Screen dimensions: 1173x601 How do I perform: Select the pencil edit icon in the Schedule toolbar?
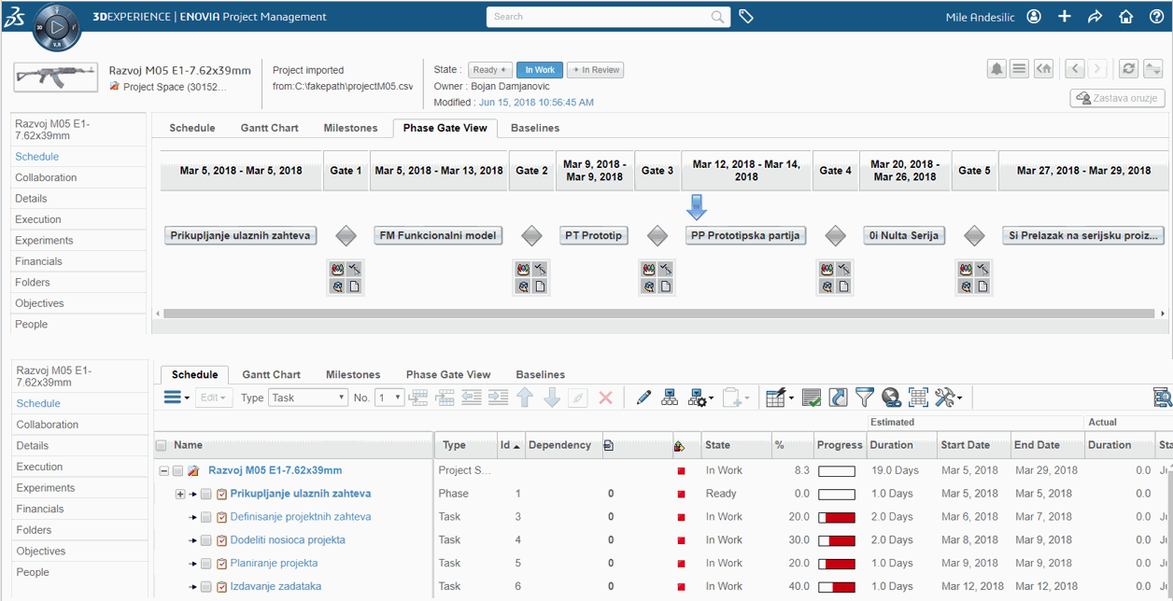(x=643, y=397)
